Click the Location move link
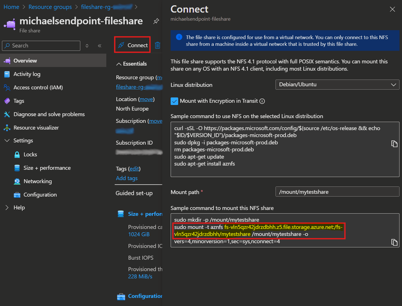 click(146, 99)
